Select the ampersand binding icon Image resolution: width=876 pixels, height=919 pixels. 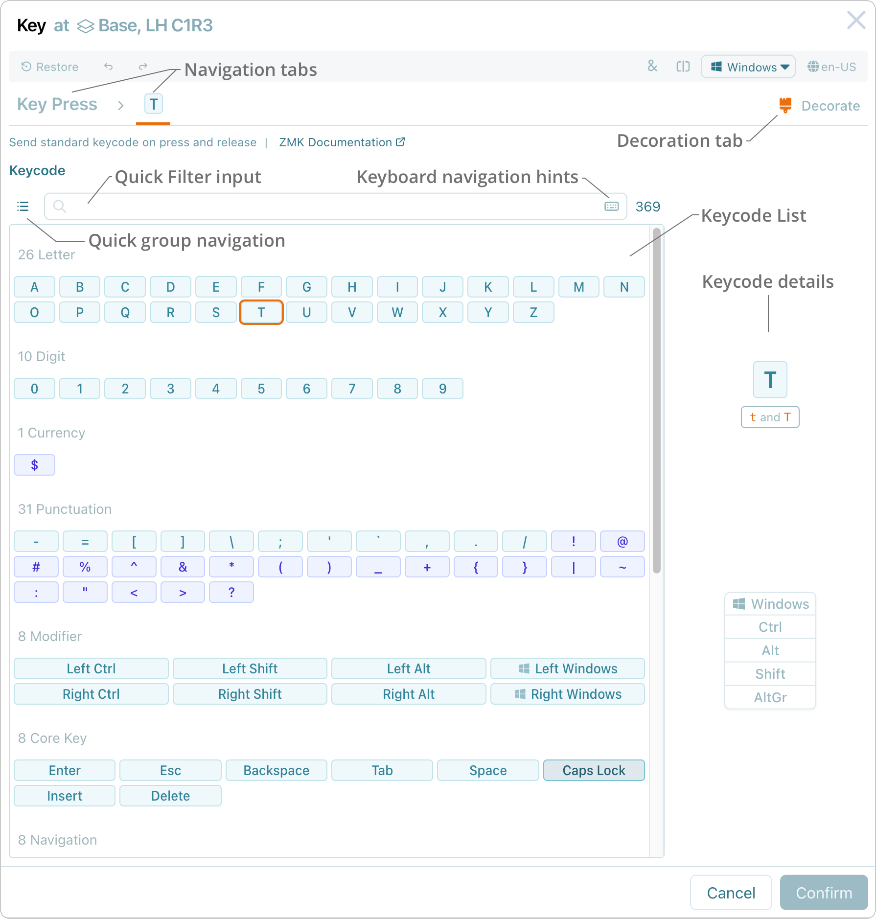[652, 67]
